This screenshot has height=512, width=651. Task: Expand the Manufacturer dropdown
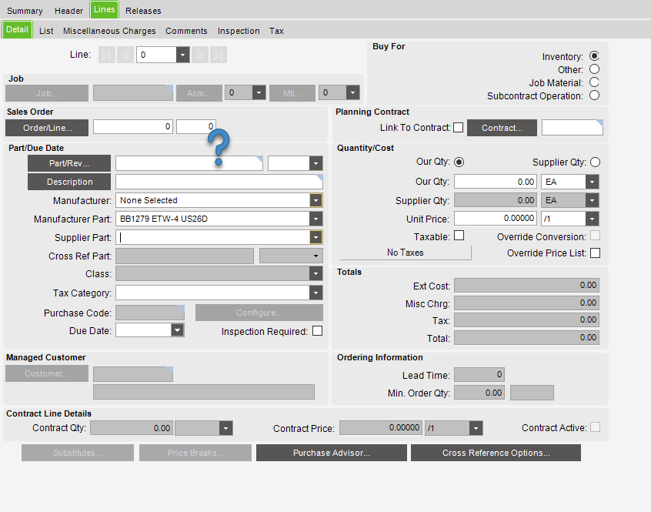tap(315, 200)
